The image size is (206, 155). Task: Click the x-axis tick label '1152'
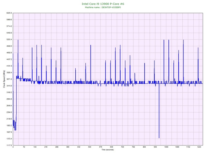pos(188,147)
